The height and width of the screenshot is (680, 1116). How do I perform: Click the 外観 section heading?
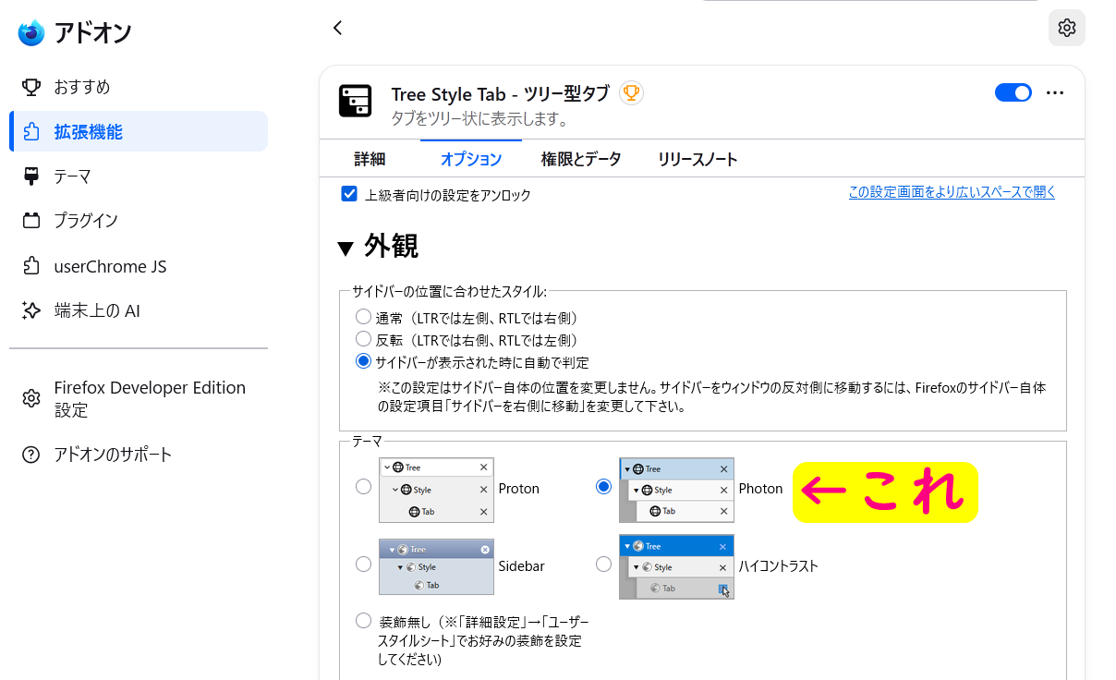[391, 246]
